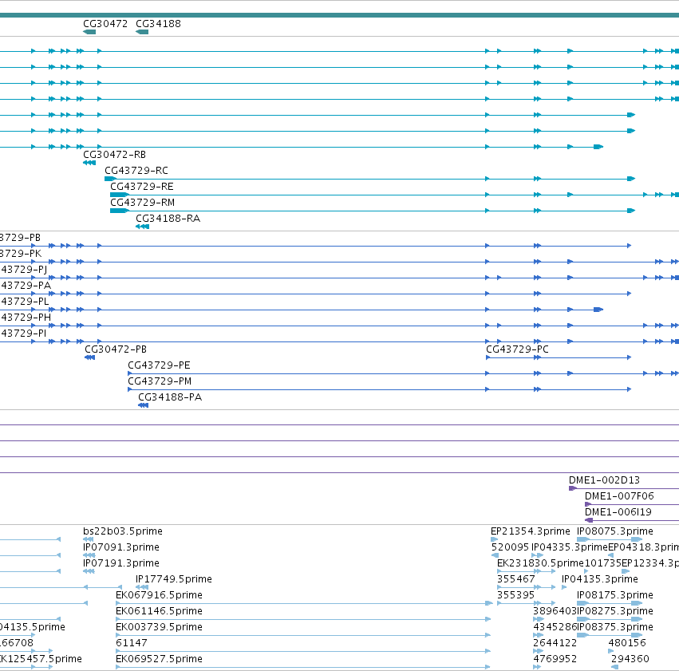This screenshot has height=671, width=679.
Task: Select EST EK061146.5prime label
Action: 159,611
